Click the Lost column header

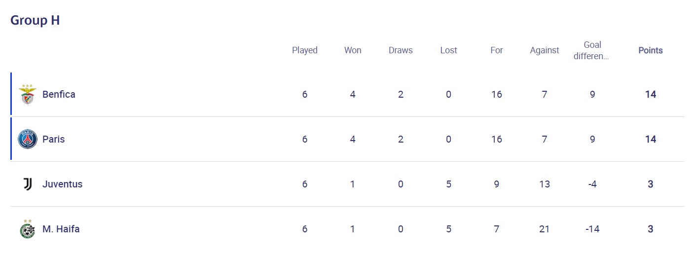coord(448,50)
